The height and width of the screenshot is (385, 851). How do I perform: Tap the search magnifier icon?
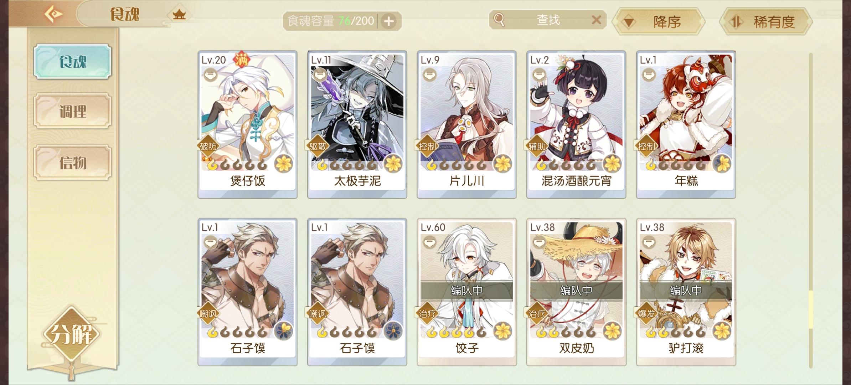499,20
